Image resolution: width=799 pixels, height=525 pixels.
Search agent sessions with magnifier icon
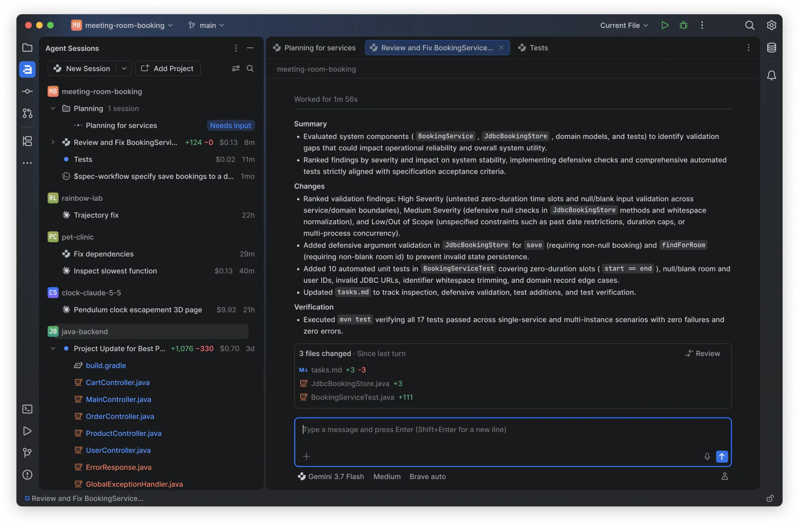(x=250, y=68)
